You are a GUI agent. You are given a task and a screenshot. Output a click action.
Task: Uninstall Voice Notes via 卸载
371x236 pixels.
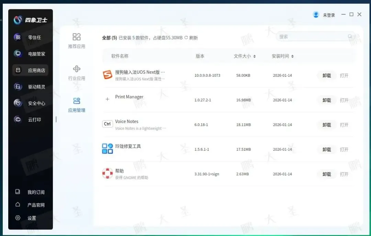coord(327,125)
